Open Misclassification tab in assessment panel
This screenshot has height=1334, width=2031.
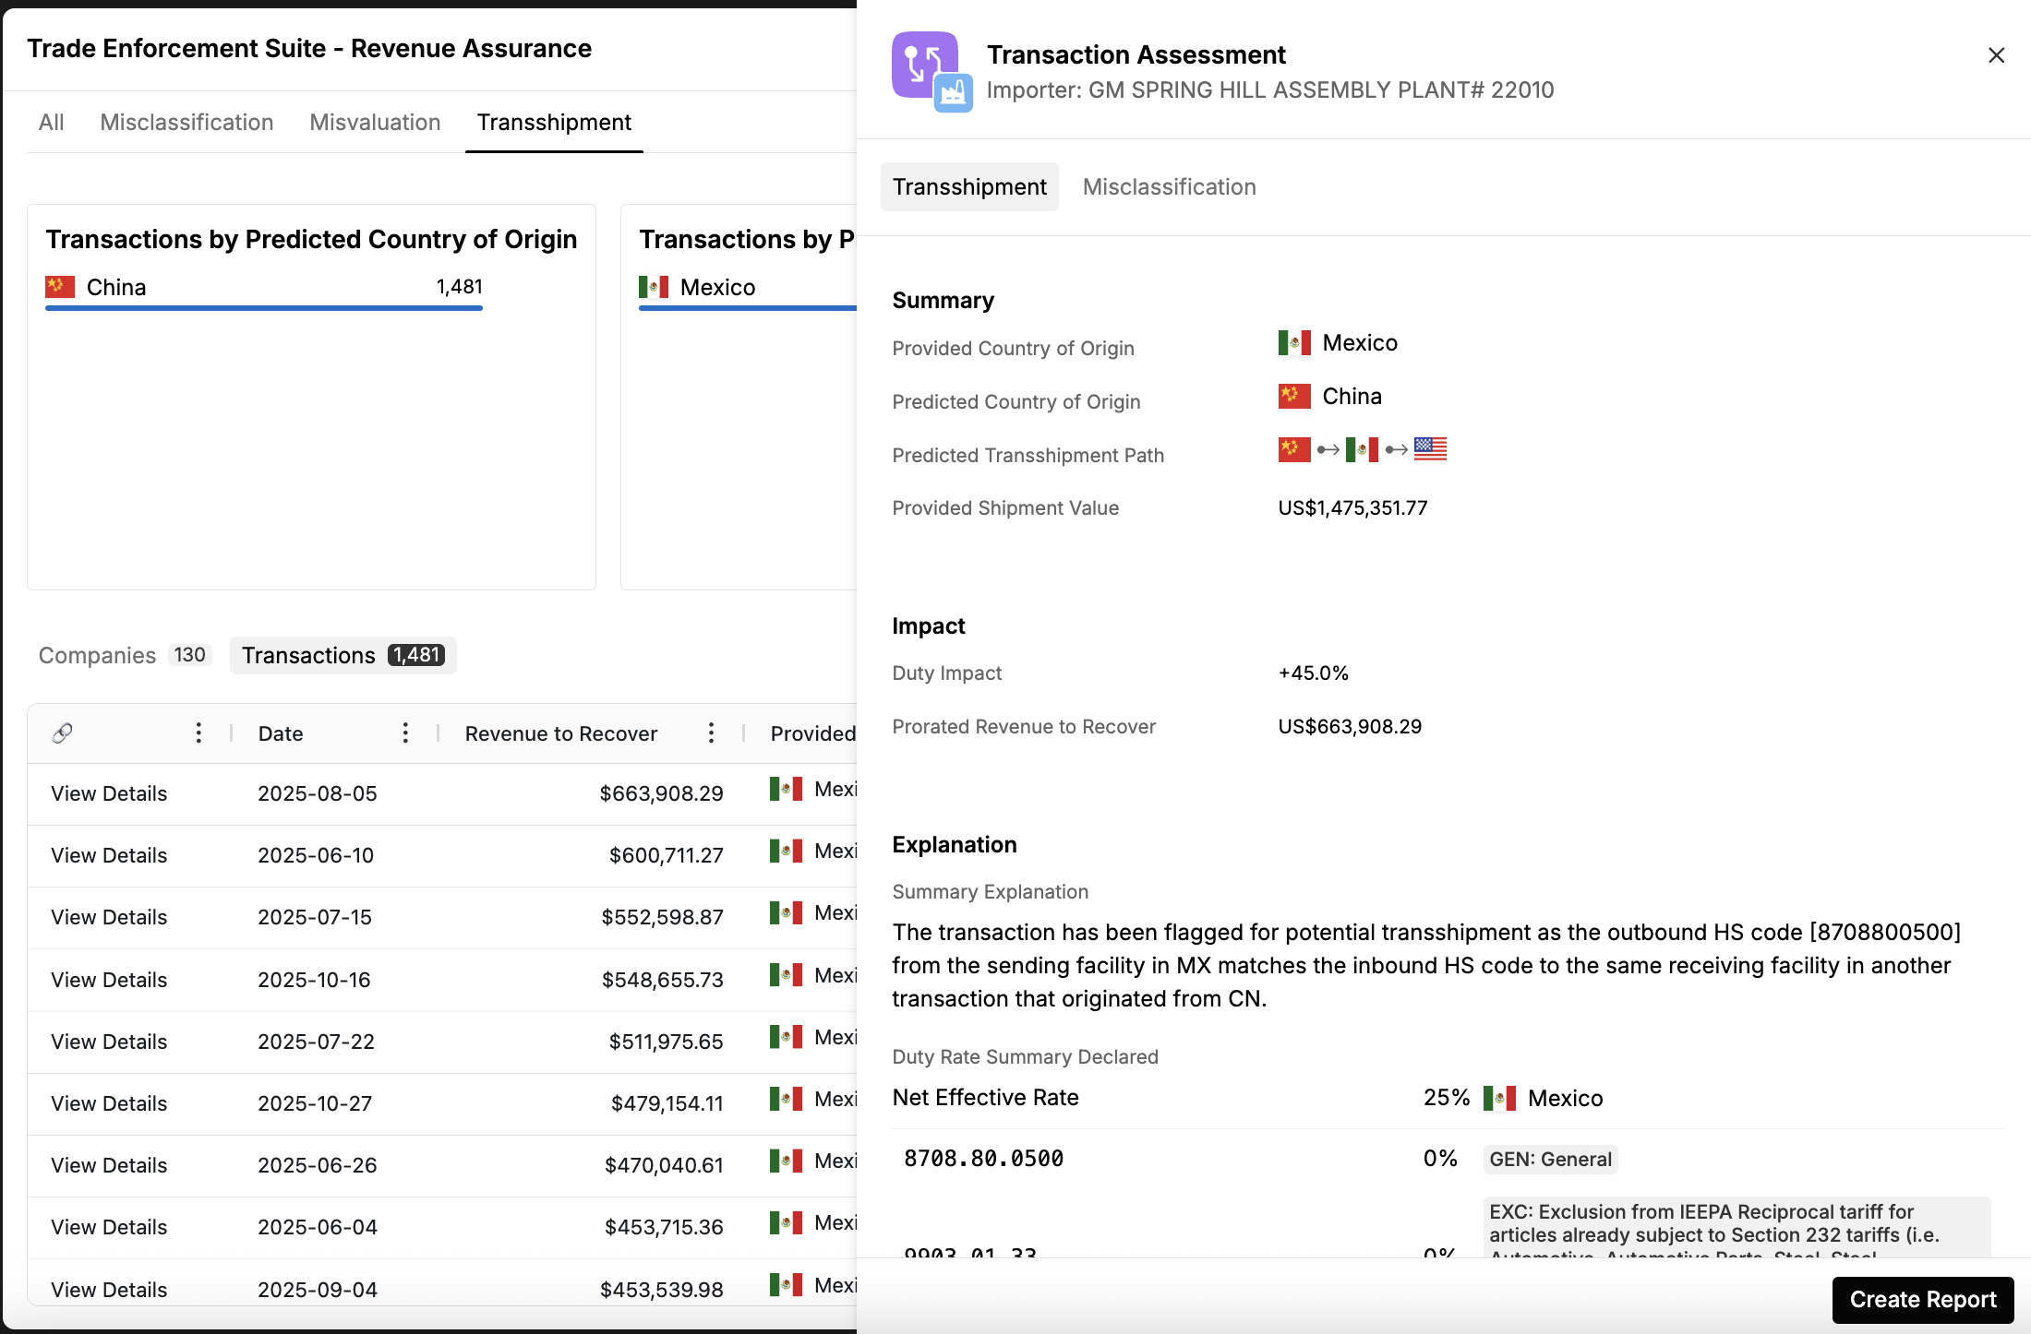point(1169,186)
